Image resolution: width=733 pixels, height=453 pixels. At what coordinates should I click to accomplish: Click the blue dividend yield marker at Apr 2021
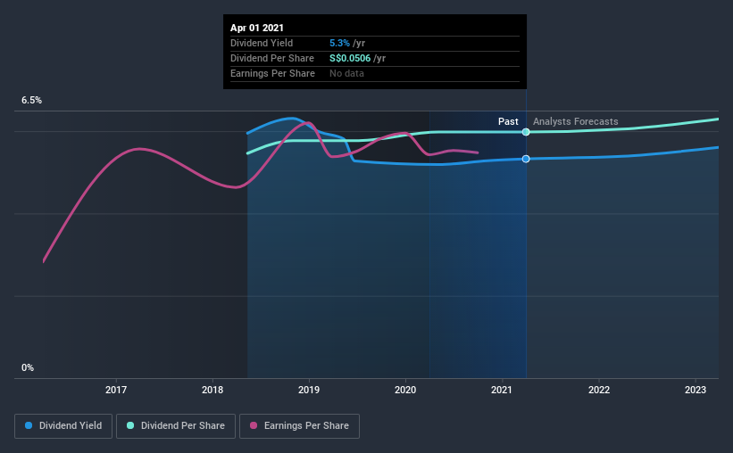point(526,159)
